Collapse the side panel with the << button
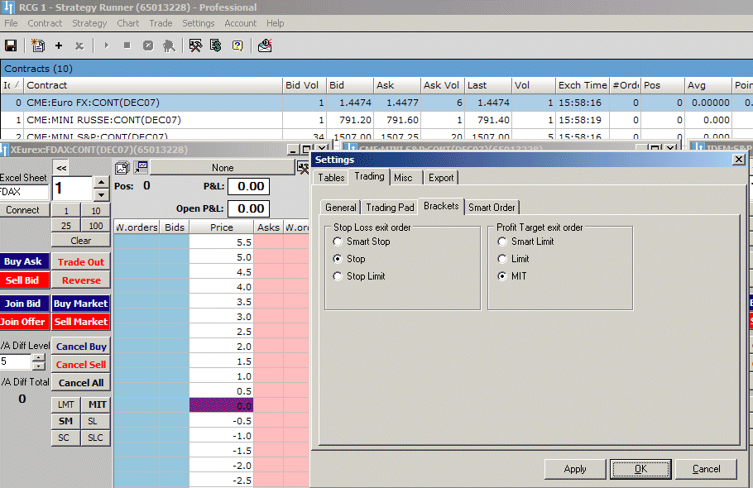Screen dimensions: 753x488 [x=61, y=168]
